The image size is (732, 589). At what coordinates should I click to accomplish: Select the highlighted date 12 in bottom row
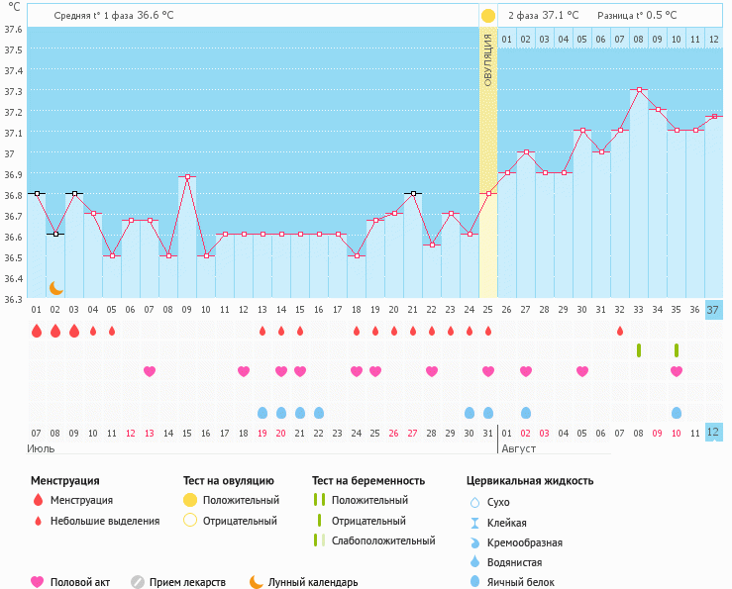pos(714,433)
